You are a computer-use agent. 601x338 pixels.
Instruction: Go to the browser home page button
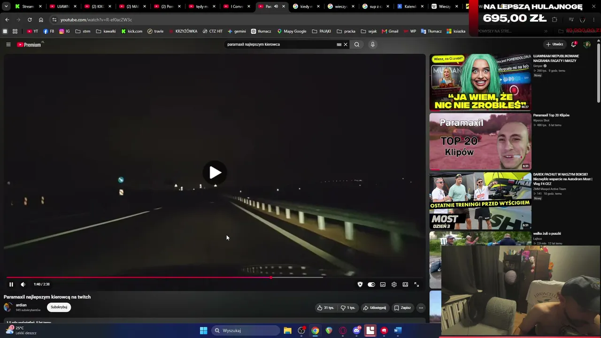(x=41, y=20)
